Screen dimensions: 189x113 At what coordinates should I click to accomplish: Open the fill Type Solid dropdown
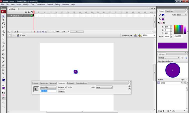(182, 15)
